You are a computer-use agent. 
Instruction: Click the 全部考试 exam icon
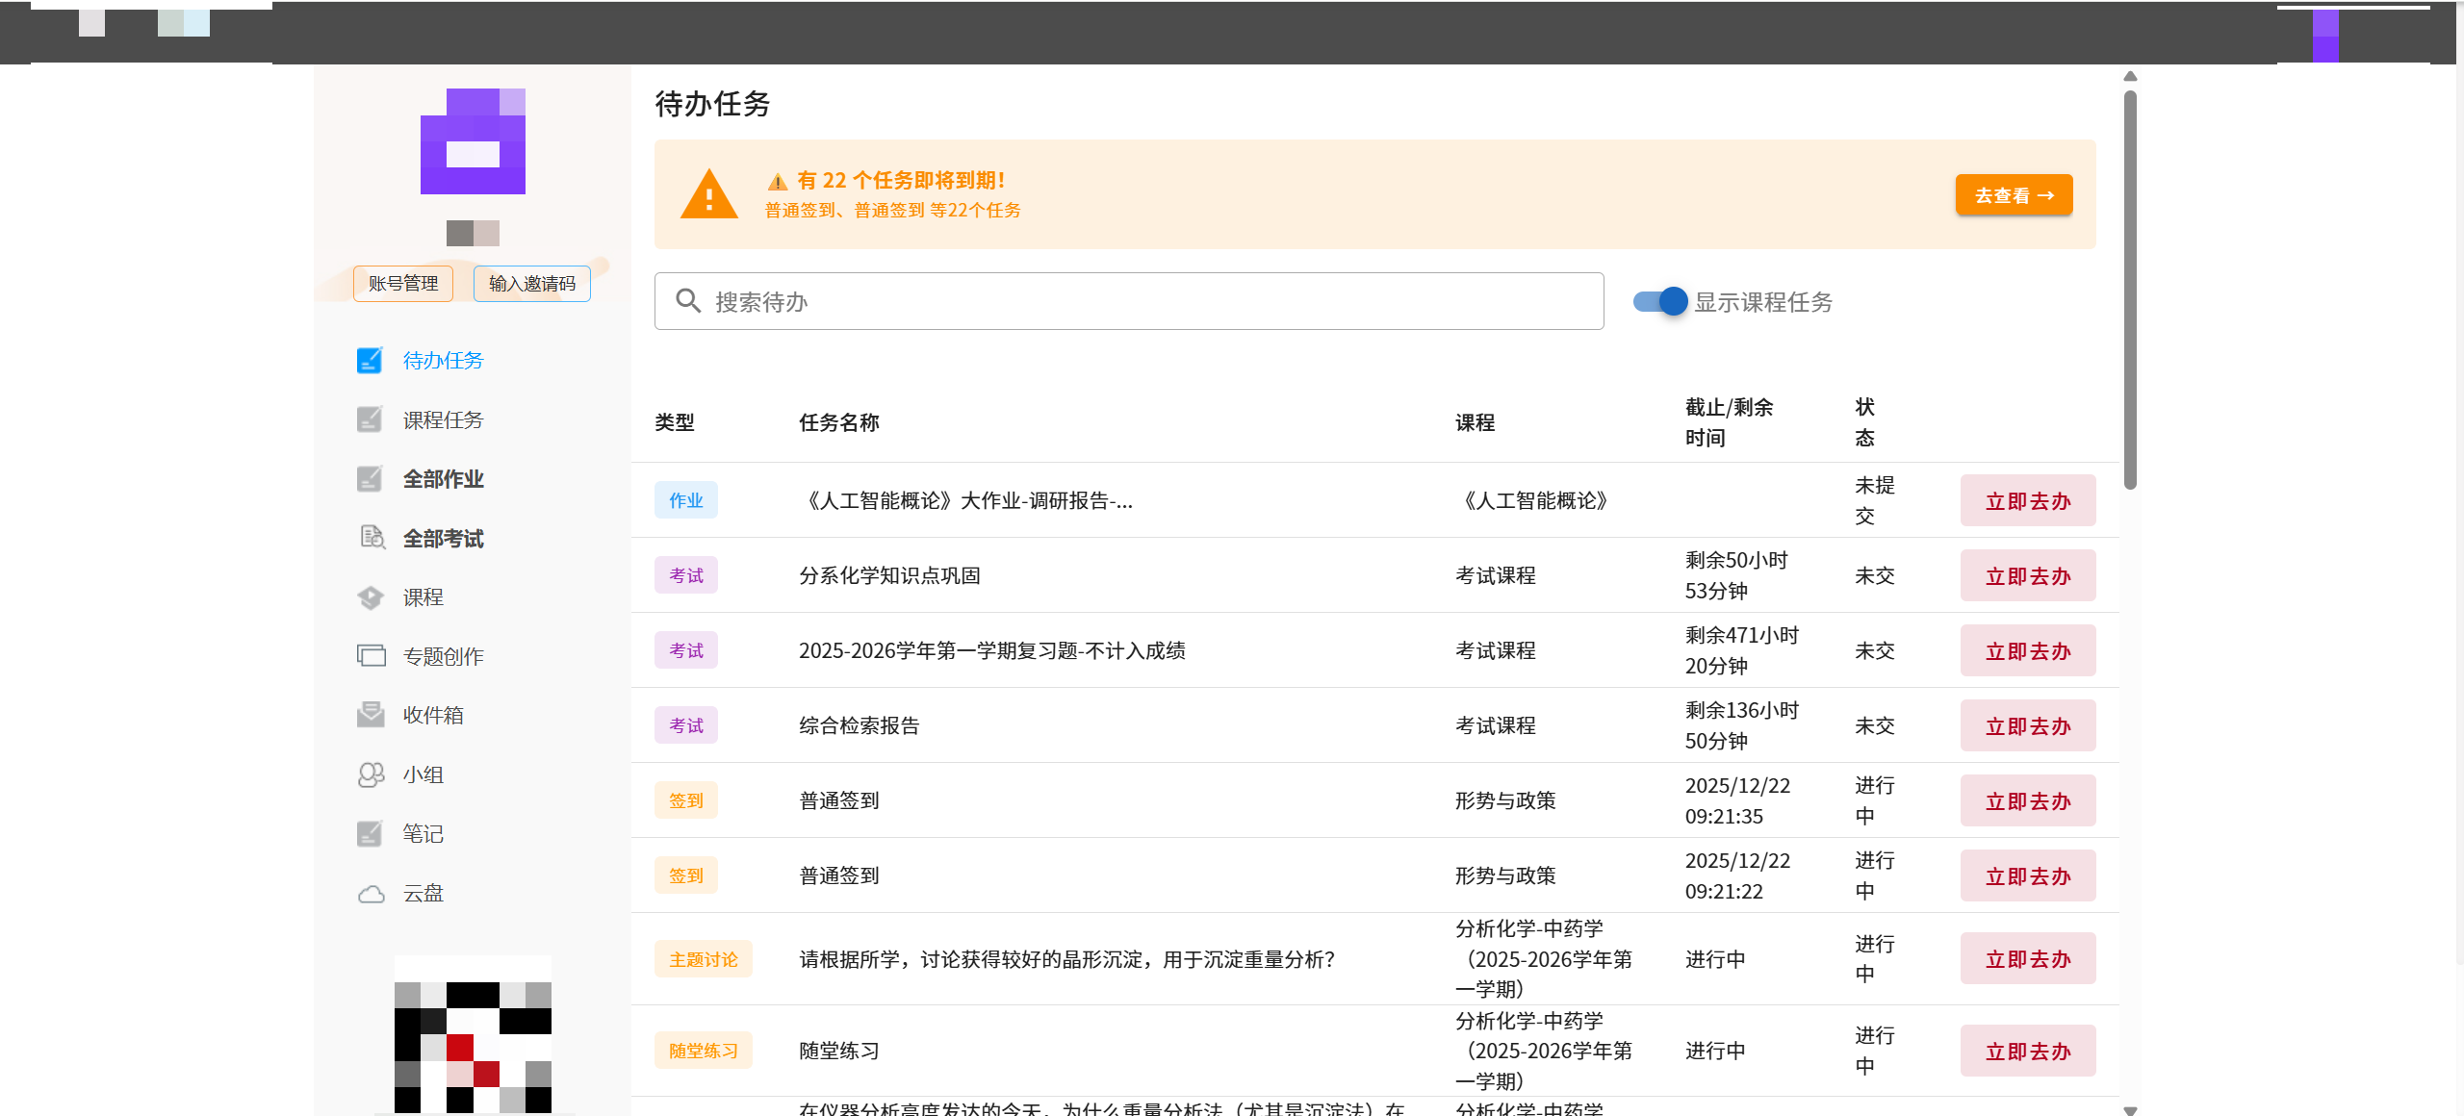click(x=372, y=538)
